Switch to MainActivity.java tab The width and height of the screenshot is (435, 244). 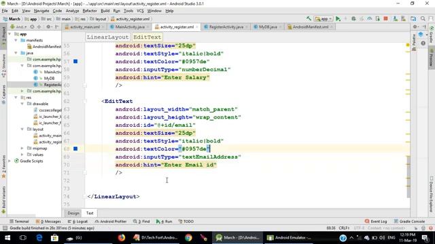click(x=130, y=27)
